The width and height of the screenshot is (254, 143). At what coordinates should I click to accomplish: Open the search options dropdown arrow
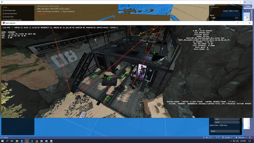tap(249, 18)
